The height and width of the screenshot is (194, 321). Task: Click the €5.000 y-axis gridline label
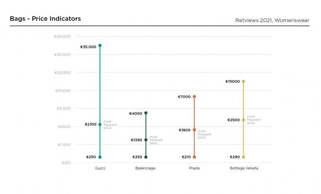tap(63, 109)
